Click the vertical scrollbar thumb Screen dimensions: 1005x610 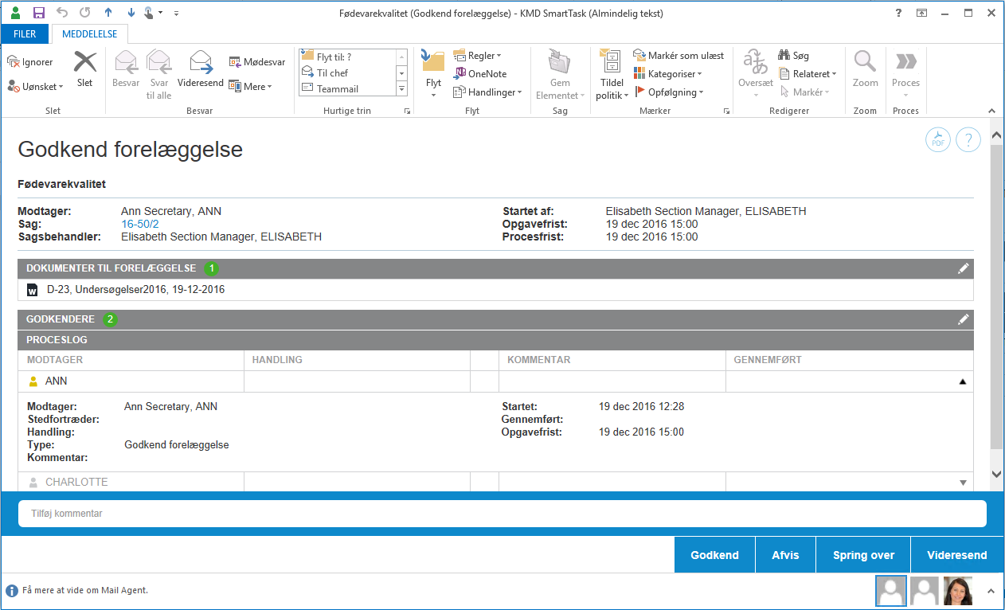tap(996, 298)
